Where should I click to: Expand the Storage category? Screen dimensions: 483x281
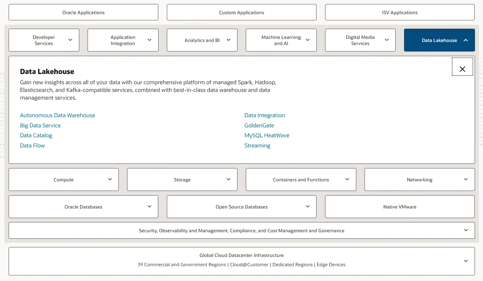[182, 180]
